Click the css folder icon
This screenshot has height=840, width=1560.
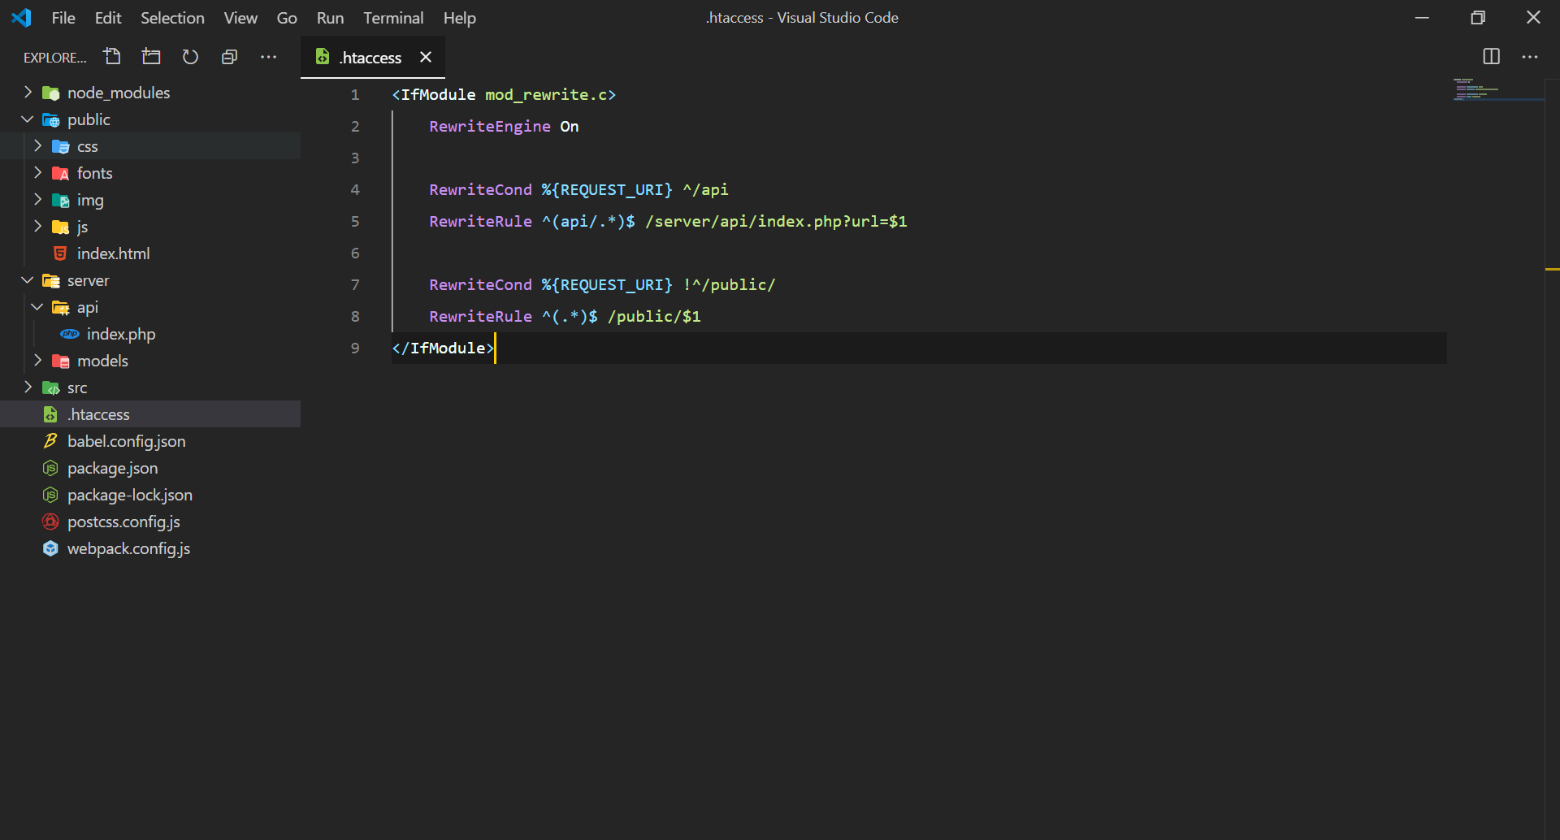(x=60, y=146)
